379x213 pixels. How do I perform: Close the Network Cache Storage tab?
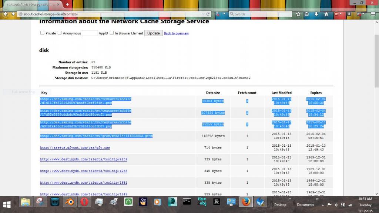pos(58,4)
